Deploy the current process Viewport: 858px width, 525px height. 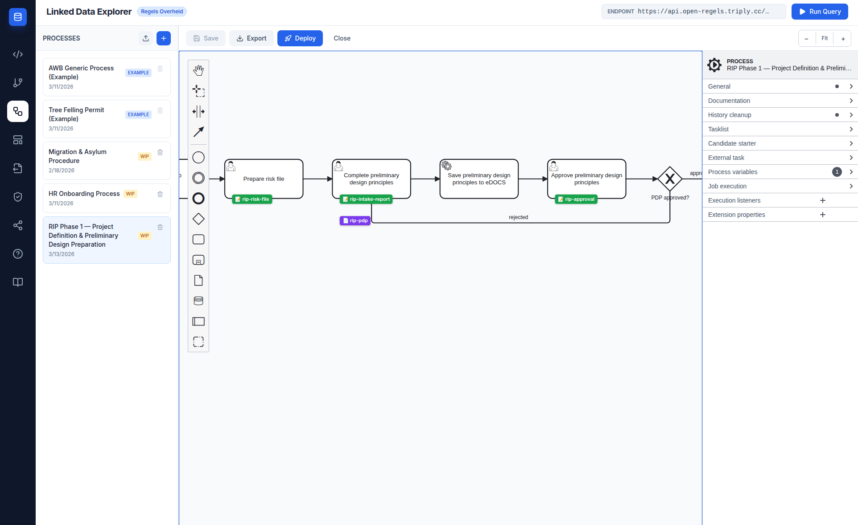pos(300,38)
